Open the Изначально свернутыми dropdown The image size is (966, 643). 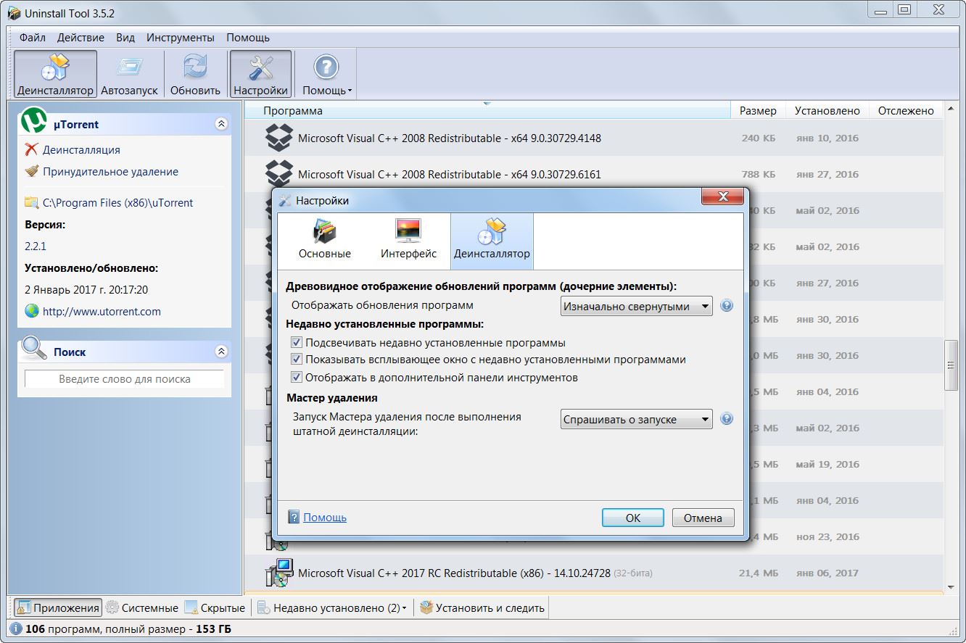(x=637, y=306)
